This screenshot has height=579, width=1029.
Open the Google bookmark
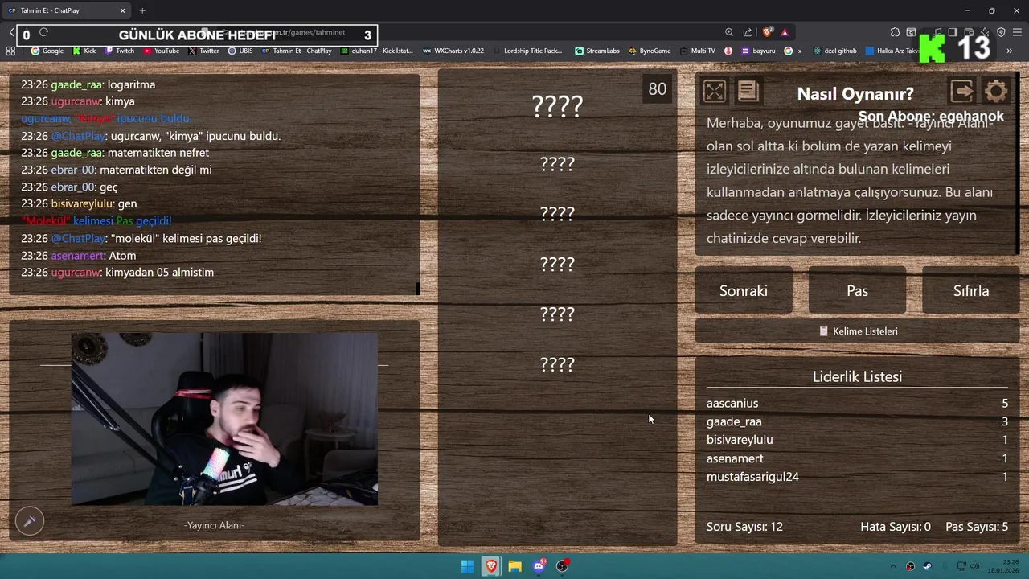click(47, 51)
